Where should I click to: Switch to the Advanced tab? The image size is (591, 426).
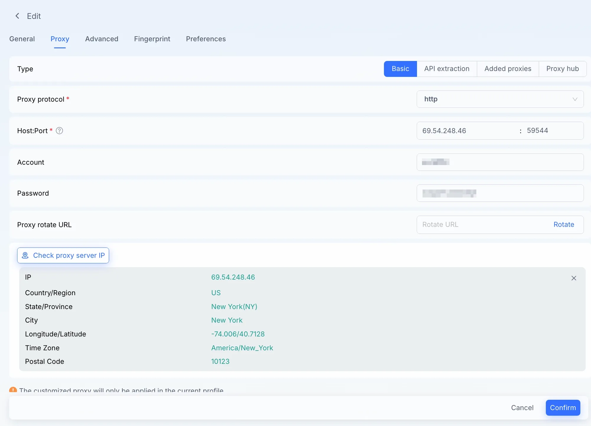[x=102, y=39]
